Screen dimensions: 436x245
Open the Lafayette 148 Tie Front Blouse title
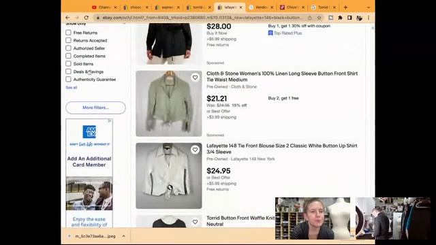[281, 148]
